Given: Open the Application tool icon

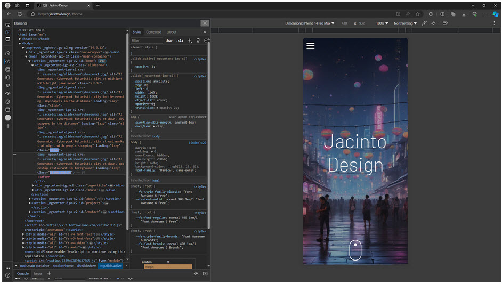Looking at the screenshot, I should [x=7, y=110].
